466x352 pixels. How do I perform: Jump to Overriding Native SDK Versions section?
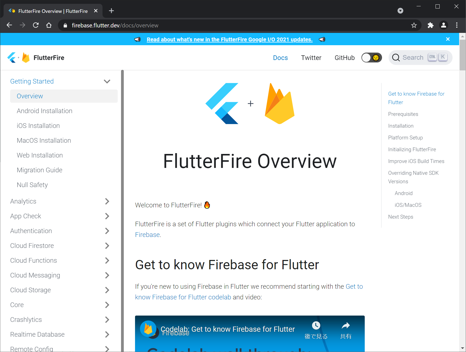point(413,177)
